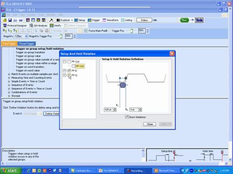Launch Protocol Designer
The height and width of the screenshot is (174, 233).
[x=15, y=26]
